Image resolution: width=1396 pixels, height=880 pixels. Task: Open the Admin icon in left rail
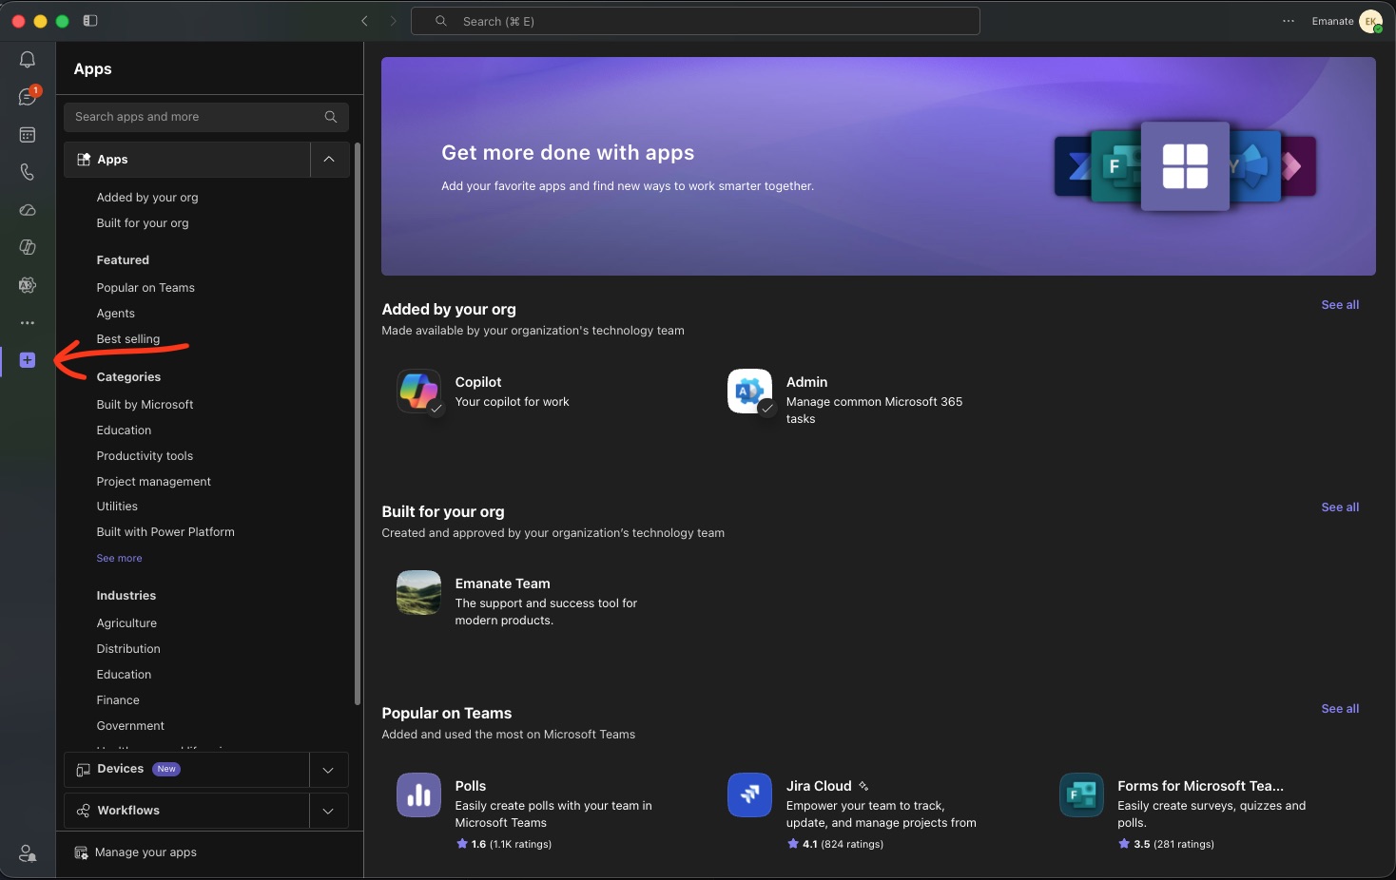28,285
